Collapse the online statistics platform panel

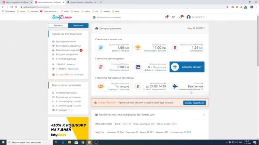204,114
